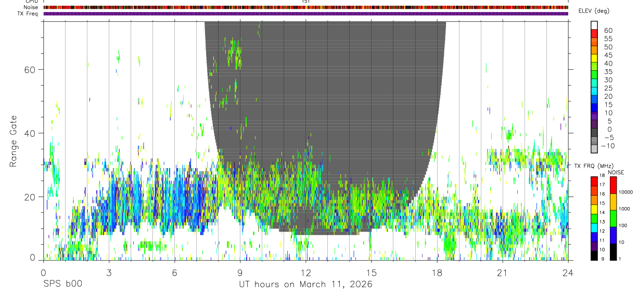Click the 'UT hours on March 11, 2026' label

(306, 285)
